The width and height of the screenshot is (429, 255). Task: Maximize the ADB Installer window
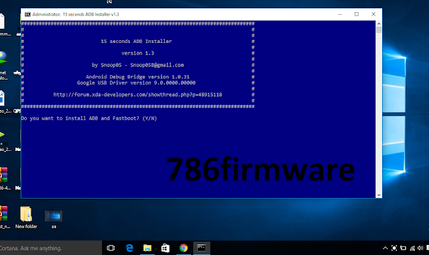pos(357,14)
